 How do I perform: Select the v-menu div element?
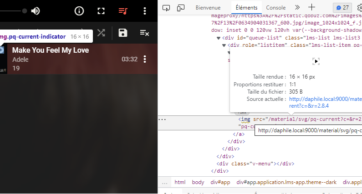tap(255, 164)
